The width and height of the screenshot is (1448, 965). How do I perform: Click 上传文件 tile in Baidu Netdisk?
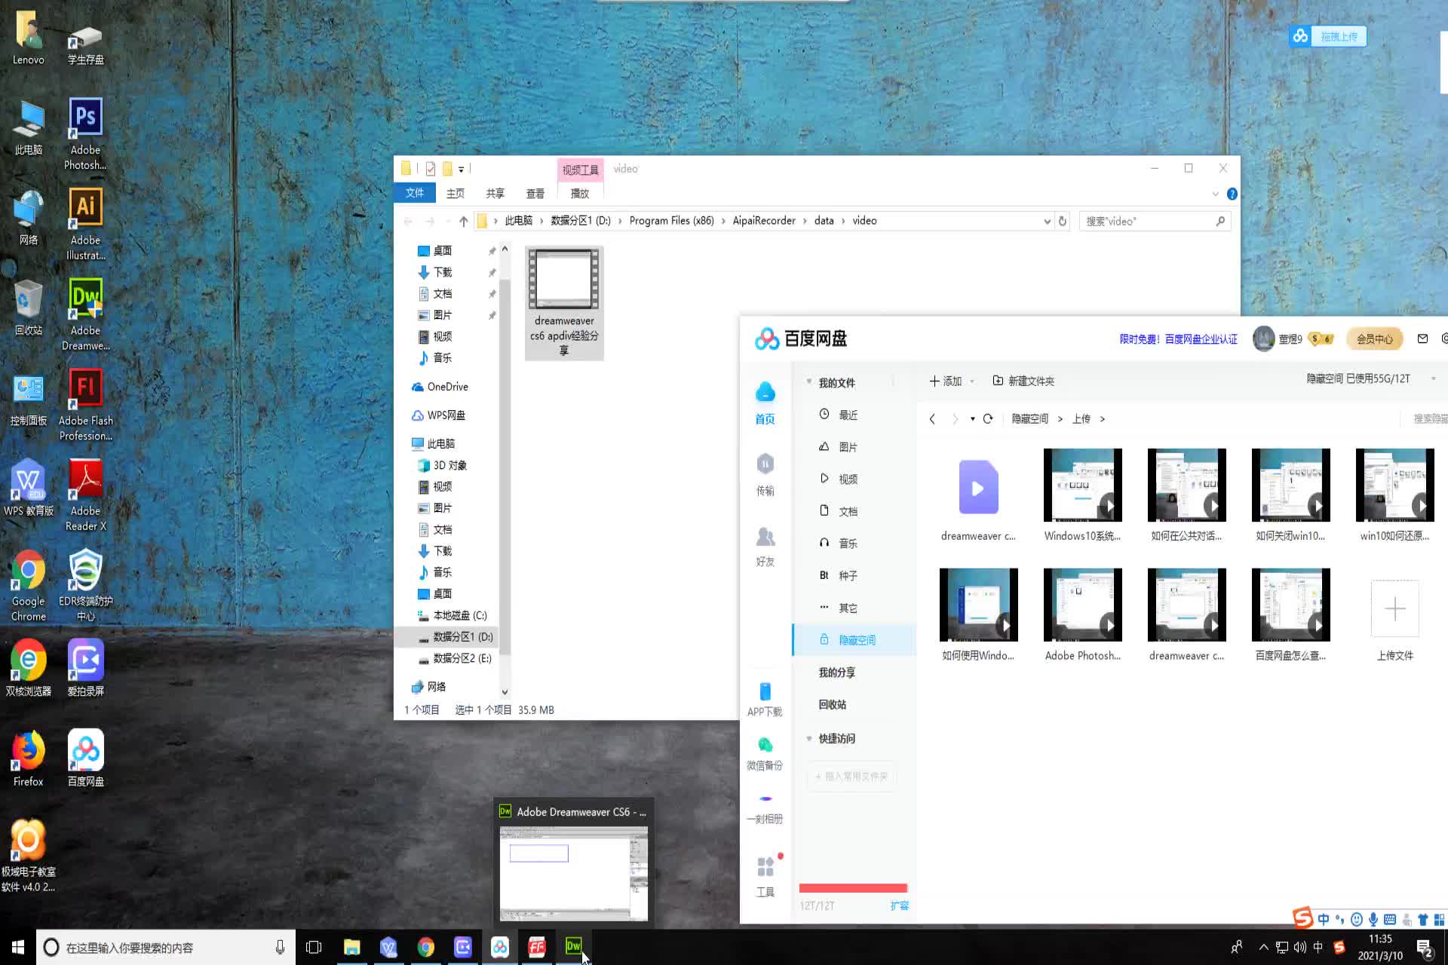coord(1394,620)
